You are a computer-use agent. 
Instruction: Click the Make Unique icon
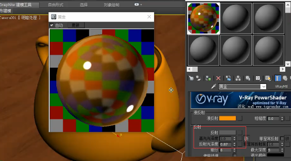coord(238,78)
